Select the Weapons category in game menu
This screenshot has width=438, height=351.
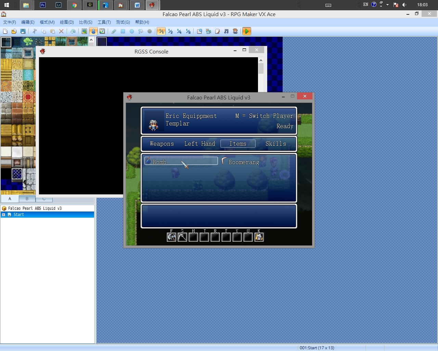click(x=162, y=144)
